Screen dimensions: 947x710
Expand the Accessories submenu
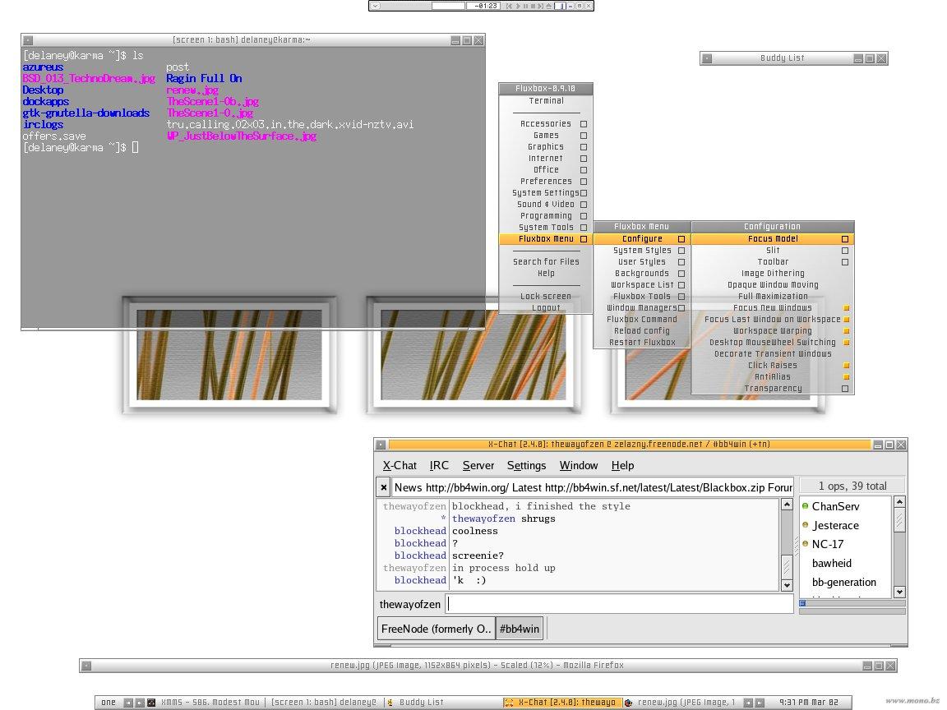[x=546, y=124]
